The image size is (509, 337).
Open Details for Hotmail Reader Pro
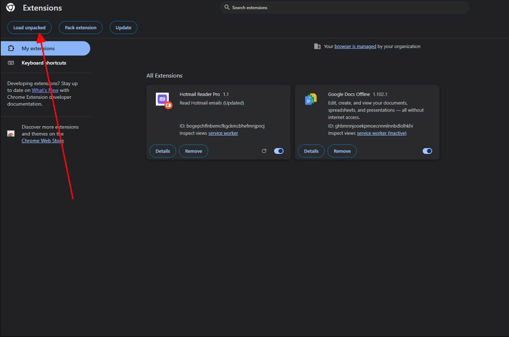pyautogui.click(x=163, y=151)
